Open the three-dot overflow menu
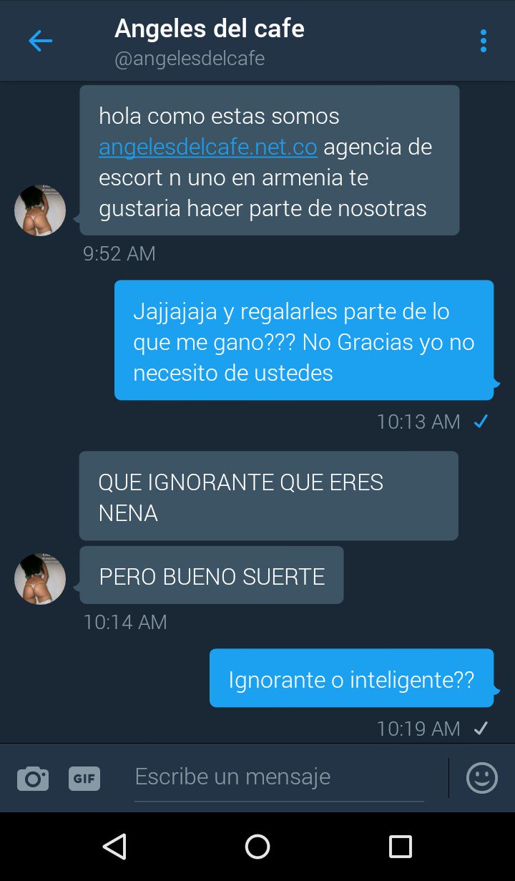 [484, 41]
